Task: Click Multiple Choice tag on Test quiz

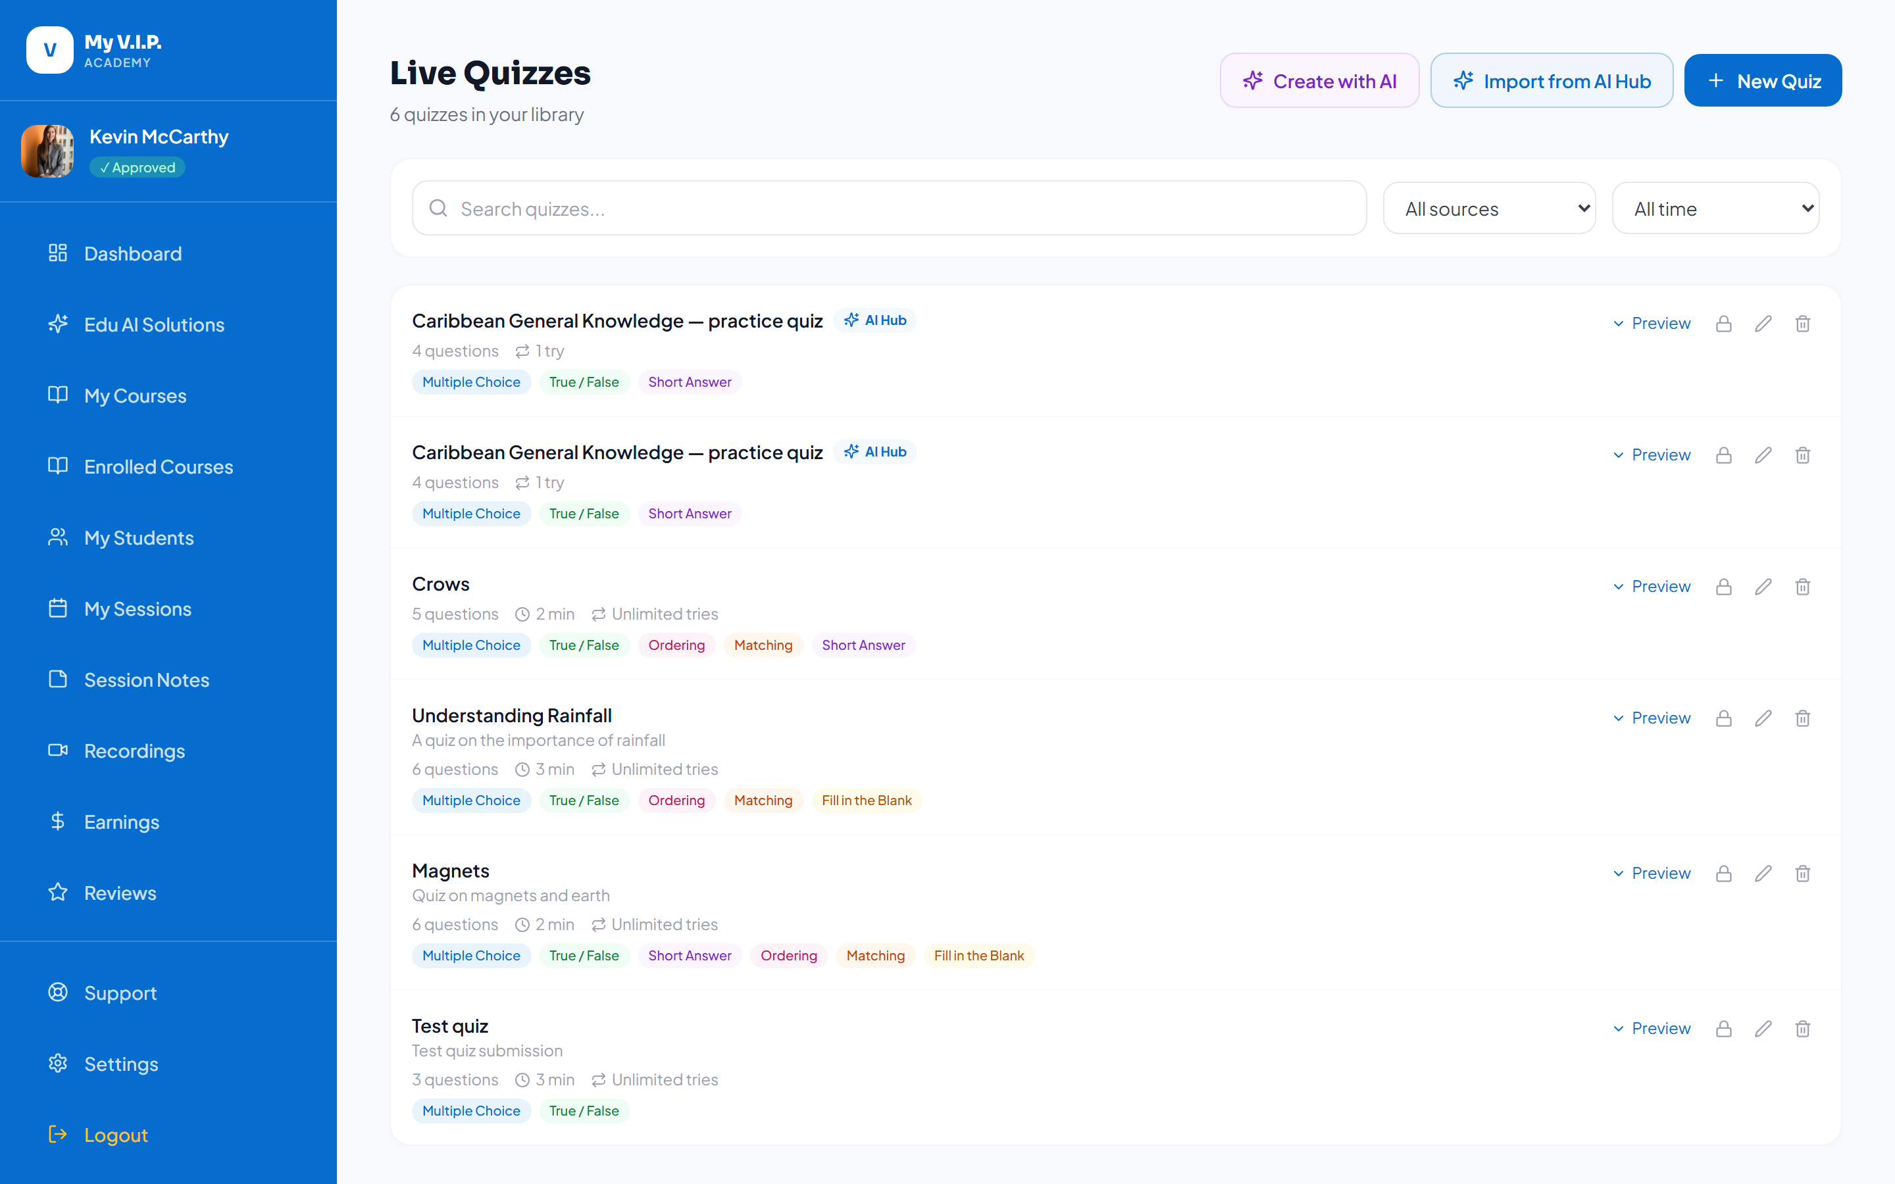Action: [471, 1110]
